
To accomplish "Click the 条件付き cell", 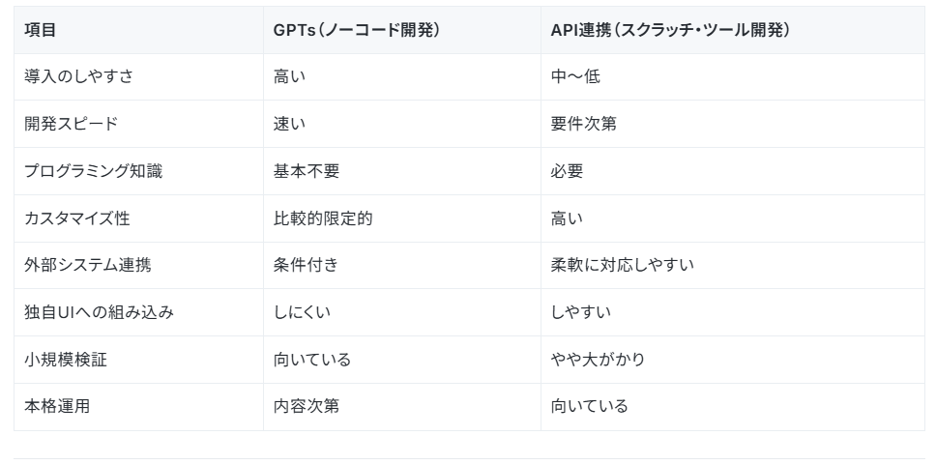I will pos(401,265).
